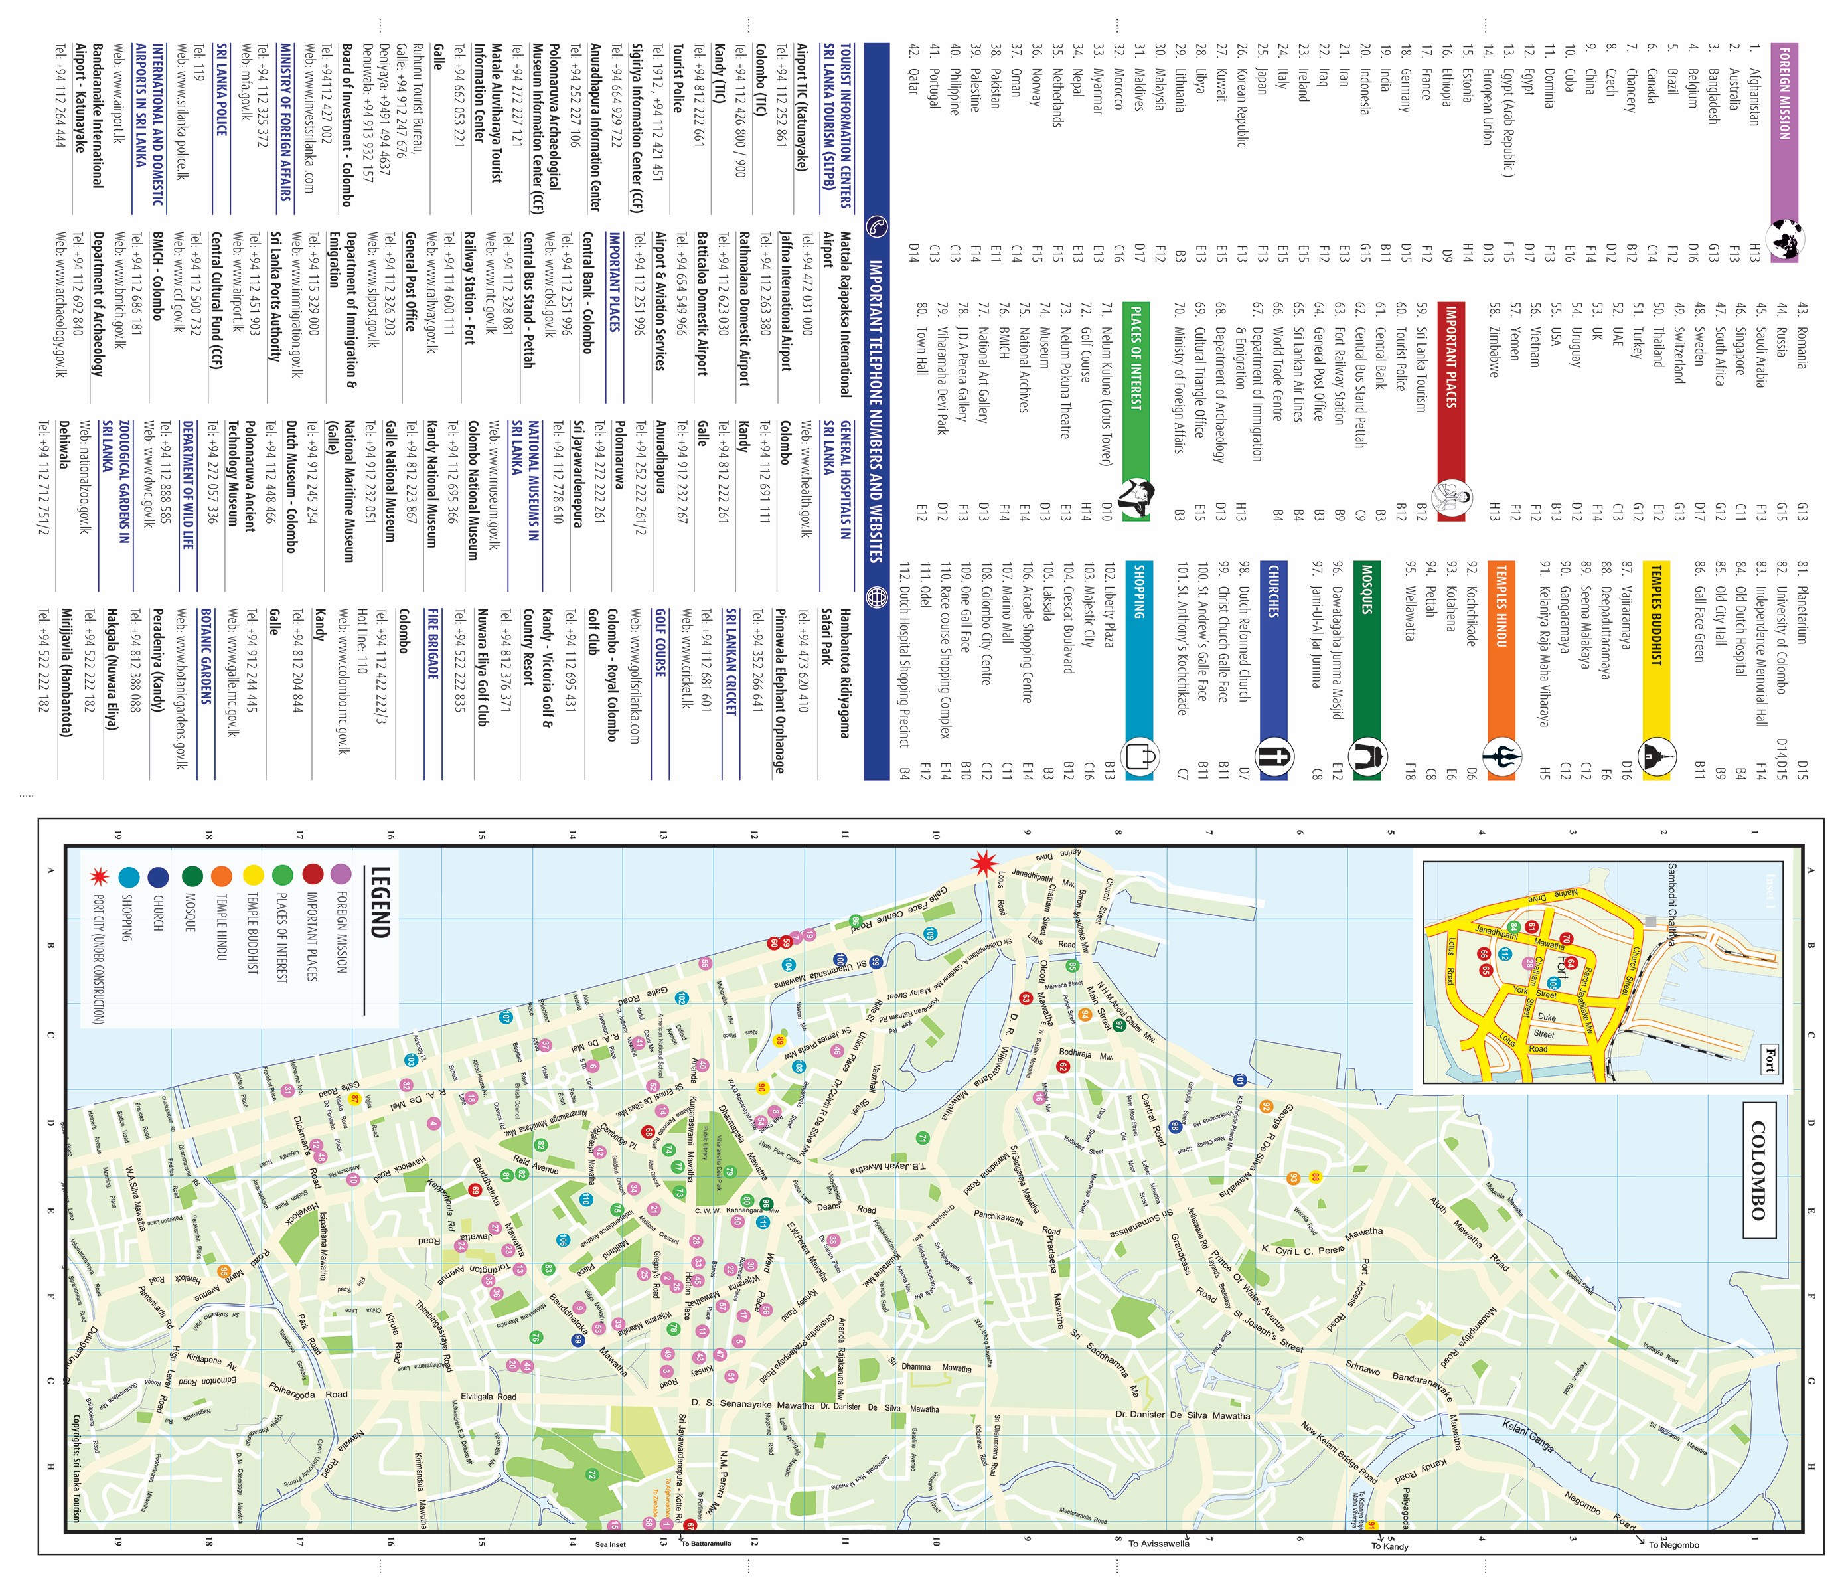Click the shopping bag icon in Shopping header

pyautogui.click(x=1140, y=756)
